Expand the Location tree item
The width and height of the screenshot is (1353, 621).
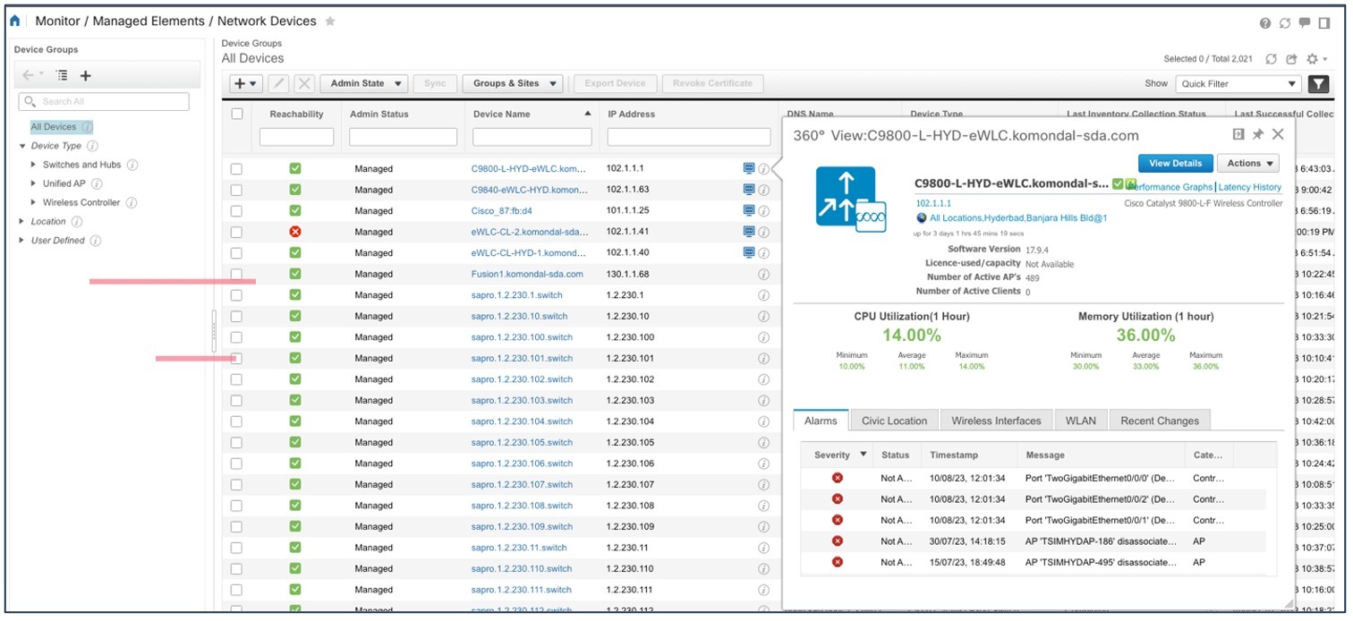point(22,221)
